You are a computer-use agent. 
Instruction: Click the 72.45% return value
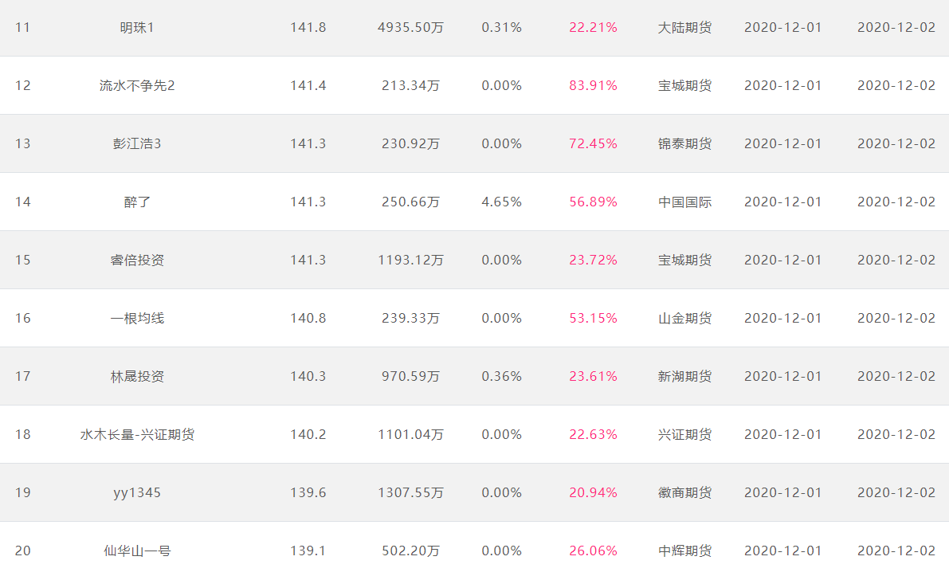tap(593, 143)
